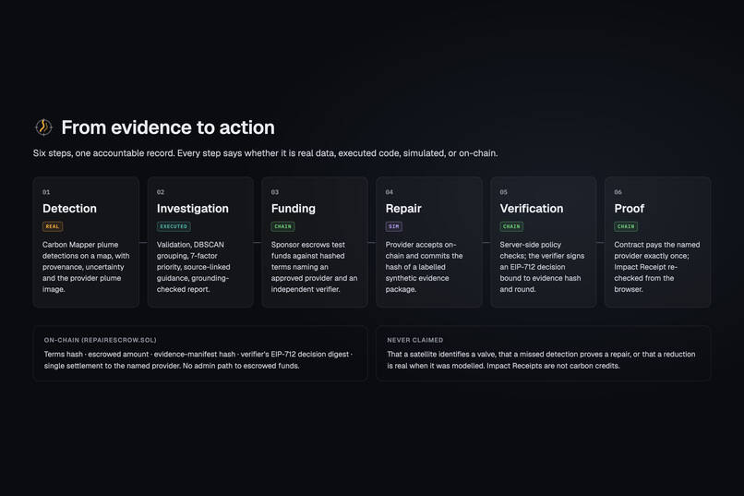Viewport: 744px width, 496px height.
Task: Click the flame logo icon beside the heading
Action: tap(43, 127)
